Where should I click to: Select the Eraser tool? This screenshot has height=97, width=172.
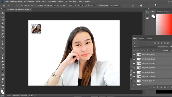(3, 51)
